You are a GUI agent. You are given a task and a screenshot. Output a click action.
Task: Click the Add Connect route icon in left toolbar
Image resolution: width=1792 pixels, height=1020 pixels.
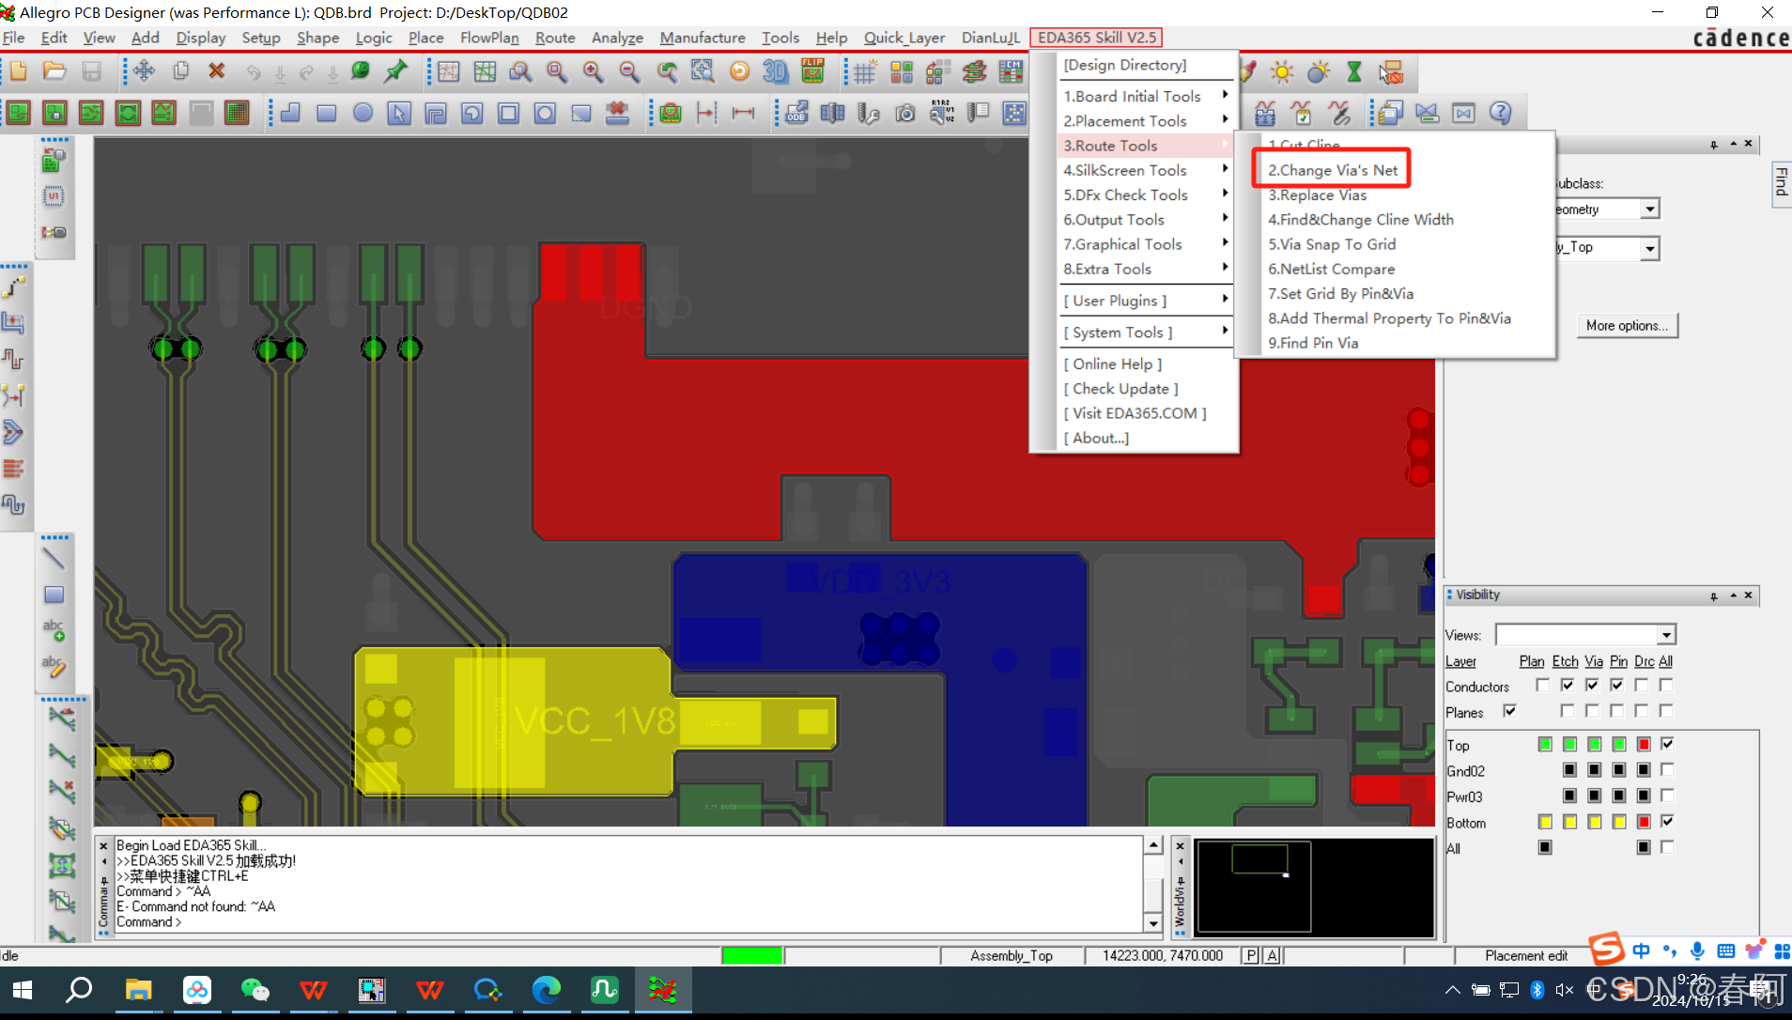click(13, 286)
